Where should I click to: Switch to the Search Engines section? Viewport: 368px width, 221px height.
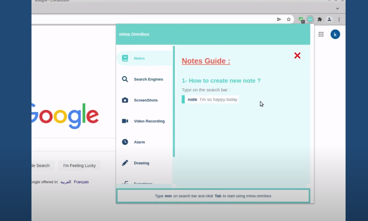tap(148, 79)
